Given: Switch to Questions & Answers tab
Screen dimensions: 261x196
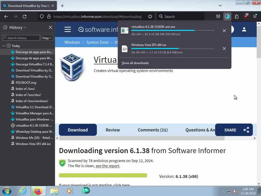Looking at the screenshot, I should click(200, 130).
